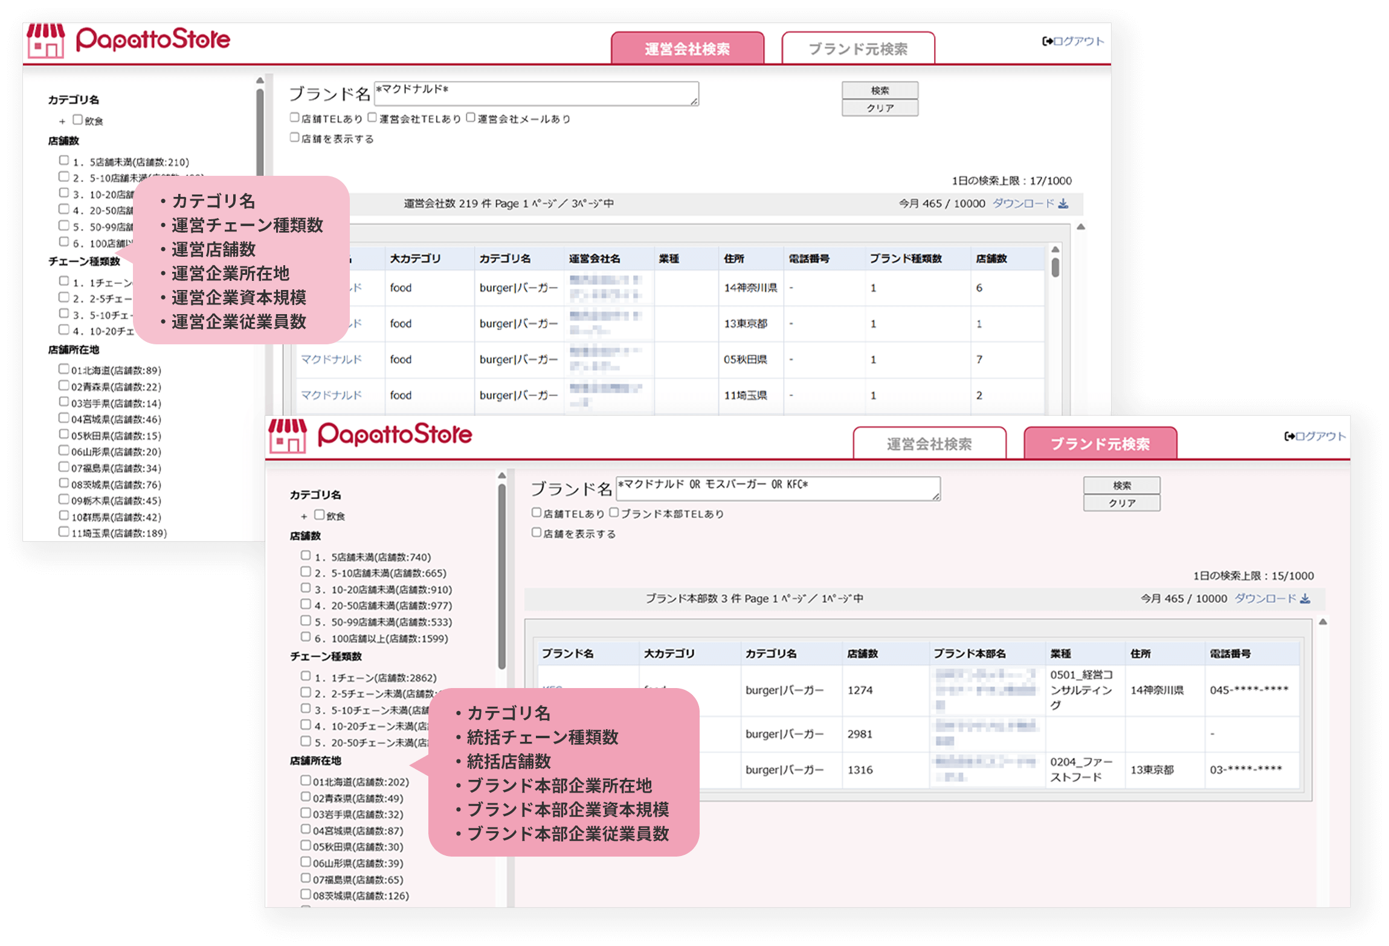Click the ブランド名 field containing モスバーガー

coord(778,489)
